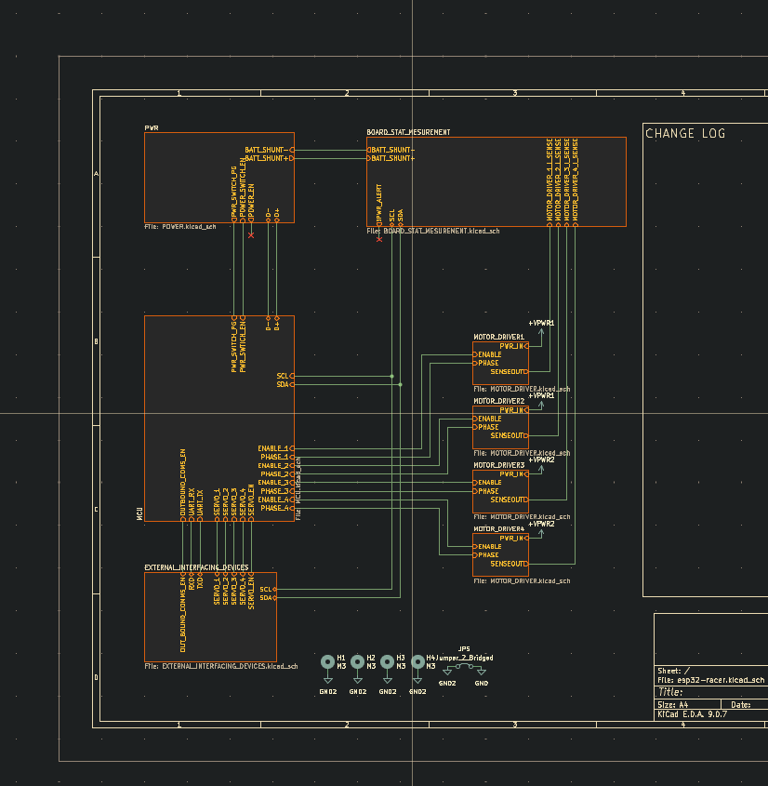
Task: Click the +VPWR2 power symbol beside MOTOR_DRIVER4
Action: click(541, 528)
